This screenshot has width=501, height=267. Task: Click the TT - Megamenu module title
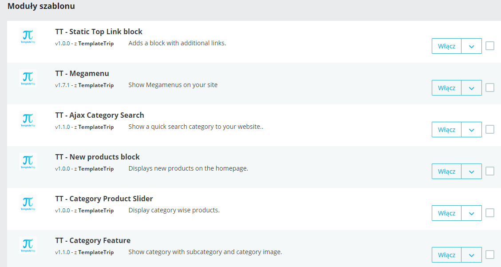coord(82,73)
